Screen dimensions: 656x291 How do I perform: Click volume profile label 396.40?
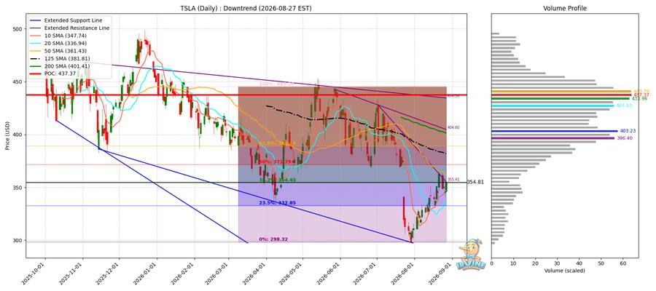click(x=624, y=138)
